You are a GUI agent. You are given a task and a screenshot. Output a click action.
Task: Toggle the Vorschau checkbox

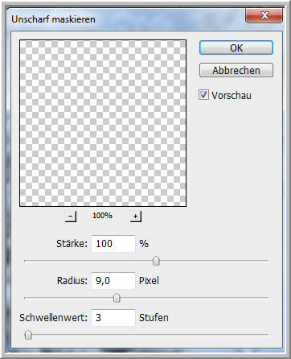point(203,95)
